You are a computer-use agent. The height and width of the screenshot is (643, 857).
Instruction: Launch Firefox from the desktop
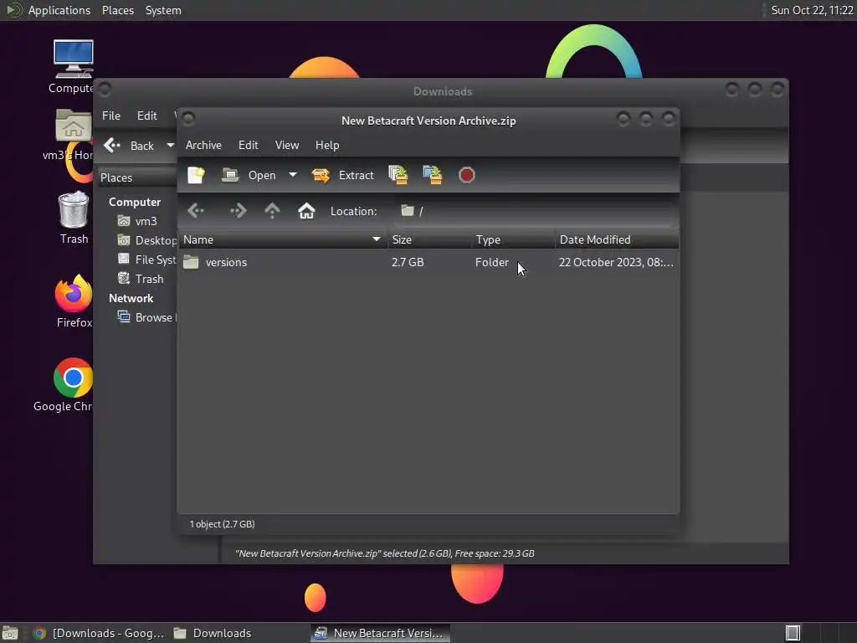[74, 301]
